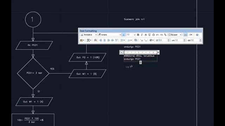
Task: Open the Annotative text style dropdown
Action: point(89,35)
